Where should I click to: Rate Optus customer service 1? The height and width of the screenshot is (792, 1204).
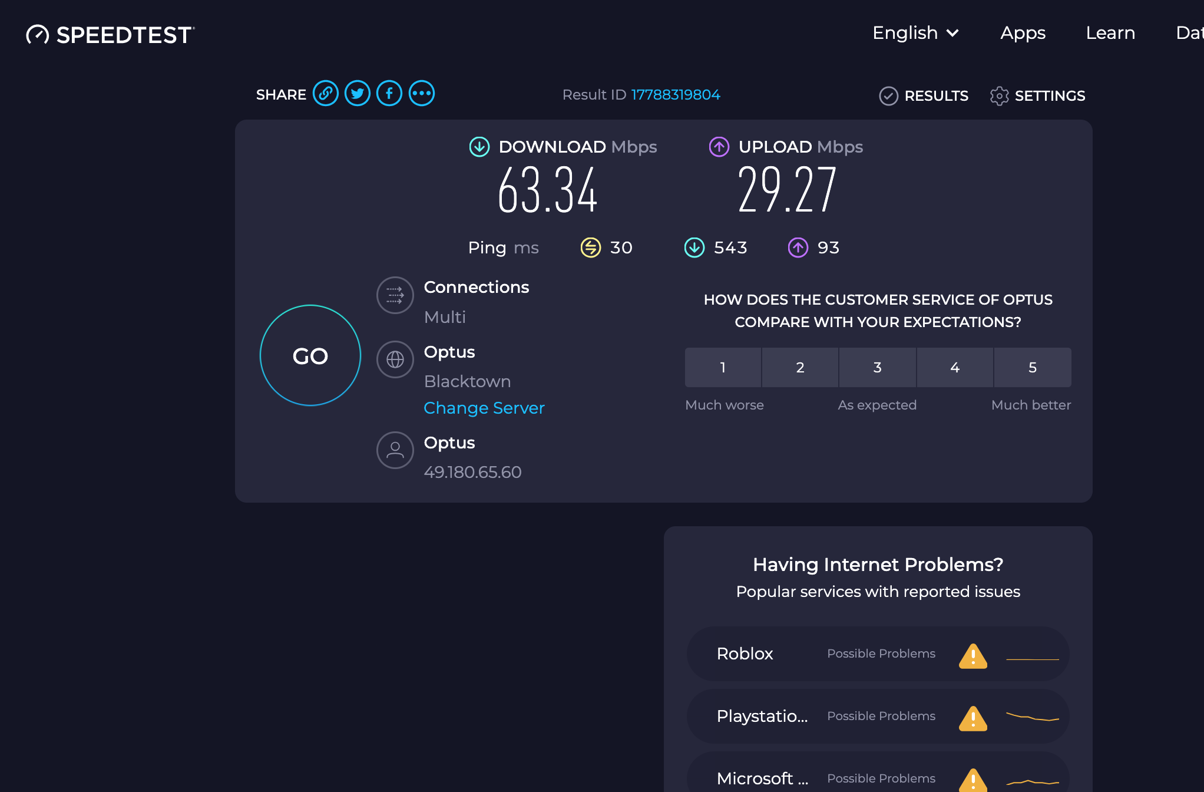[x=723, y=367]
